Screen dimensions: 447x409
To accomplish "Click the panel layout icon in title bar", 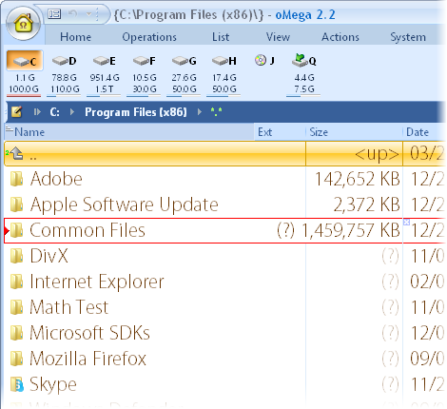I will coord(54,14).
